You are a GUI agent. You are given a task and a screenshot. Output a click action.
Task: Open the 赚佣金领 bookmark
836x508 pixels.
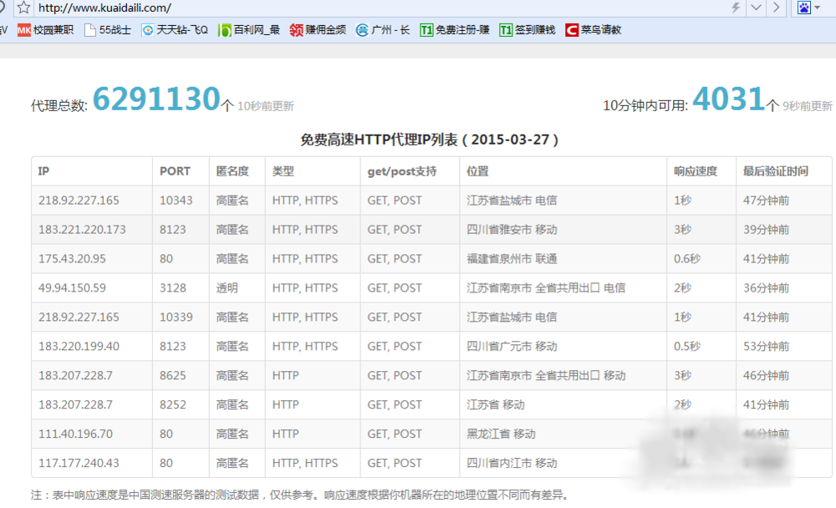pos(318,30)
